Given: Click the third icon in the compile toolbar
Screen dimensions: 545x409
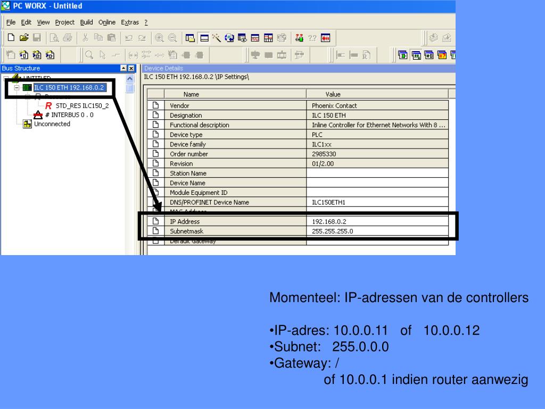Looking at the screenshot, I should tap(37, 55).
